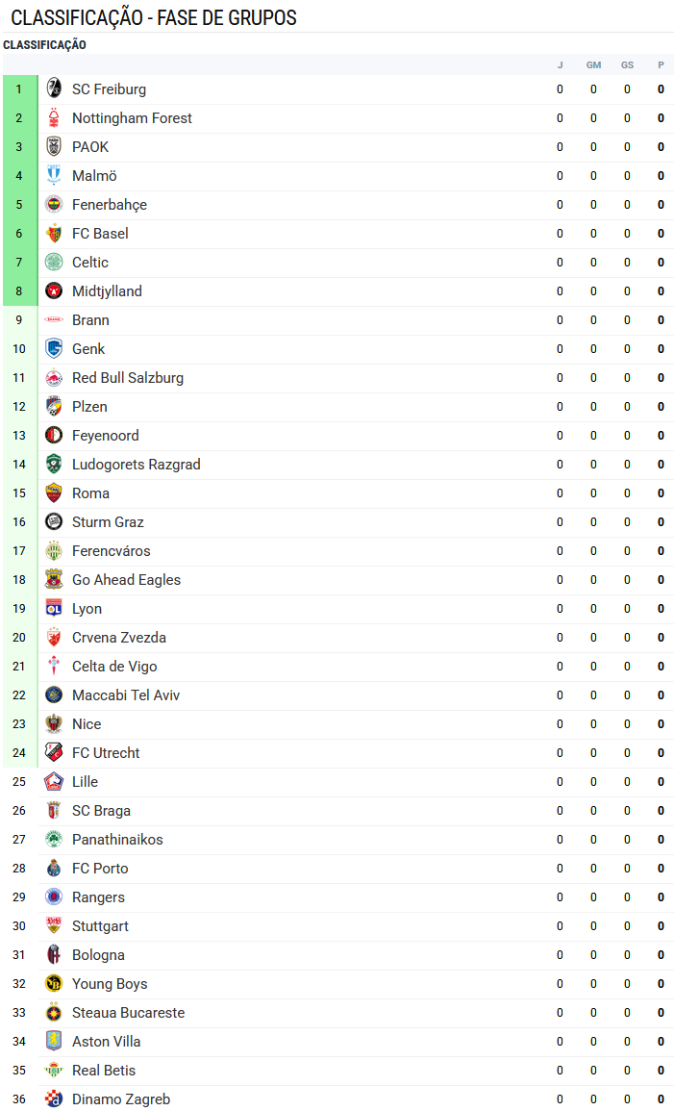
Task: Select the Maccabi Tel Aviv row
Action: 337,695
